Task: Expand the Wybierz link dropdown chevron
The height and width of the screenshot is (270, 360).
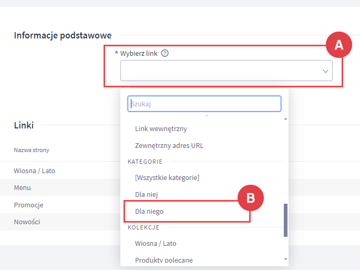Action: pos(325,71)
